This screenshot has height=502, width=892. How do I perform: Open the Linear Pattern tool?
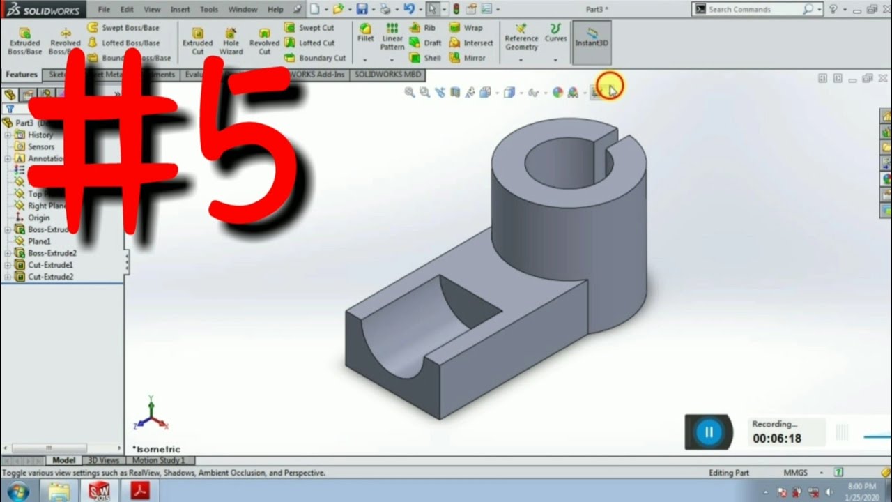[392, 37]
